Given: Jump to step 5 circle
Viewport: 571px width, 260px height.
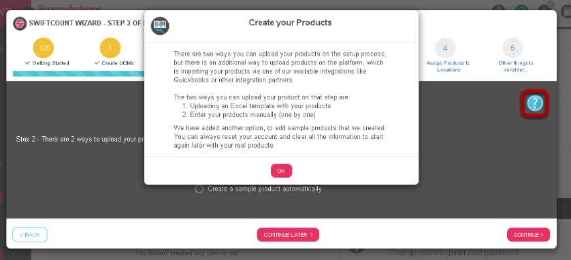Looking at the screenshot, I should point(512,48).
